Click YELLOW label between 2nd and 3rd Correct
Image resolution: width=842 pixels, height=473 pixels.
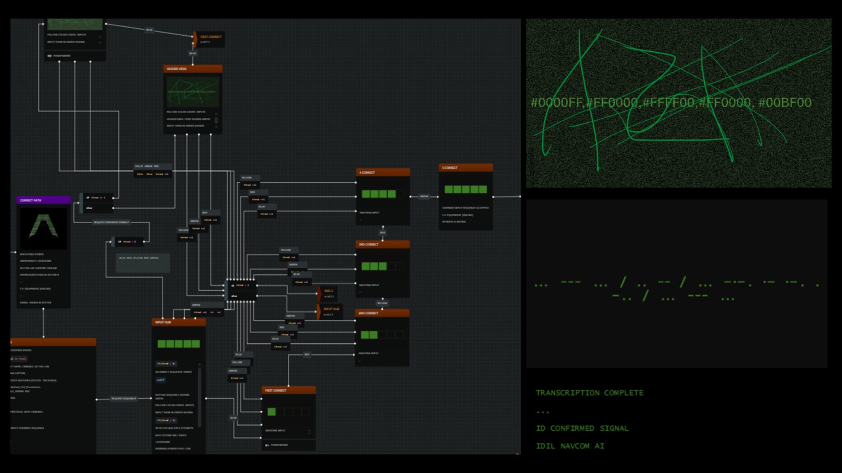coord(382,303)
